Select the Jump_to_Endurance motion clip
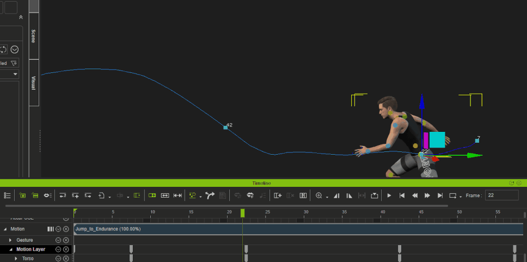Screen dimensions: 527x262 298,229
